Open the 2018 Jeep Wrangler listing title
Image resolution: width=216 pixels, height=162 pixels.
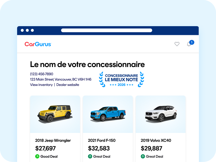click(53, 140)
